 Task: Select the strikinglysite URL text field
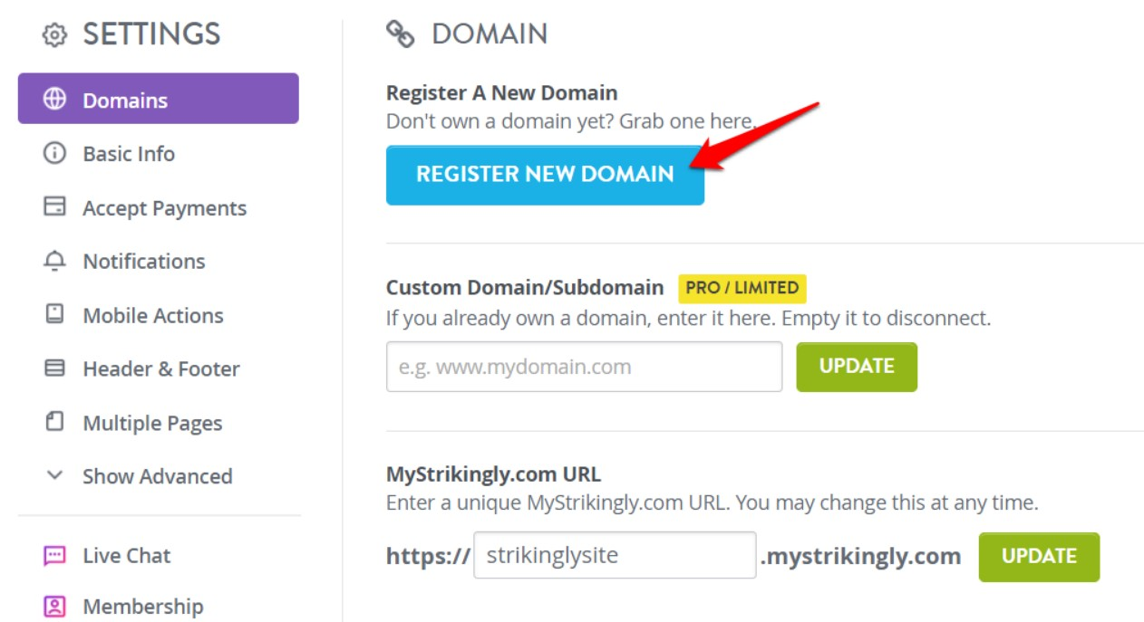614,557
